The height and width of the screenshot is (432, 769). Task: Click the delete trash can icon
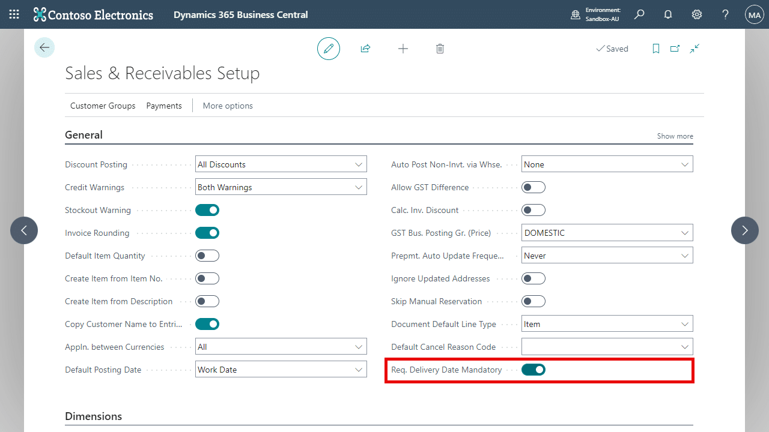coord(440,49)
